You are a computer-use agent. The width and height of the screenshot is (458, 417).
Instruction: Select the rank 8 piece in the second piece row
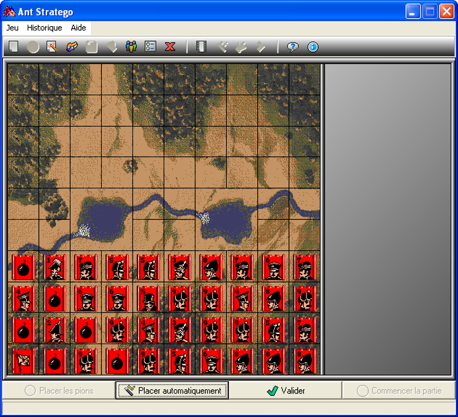coord(273,298)
